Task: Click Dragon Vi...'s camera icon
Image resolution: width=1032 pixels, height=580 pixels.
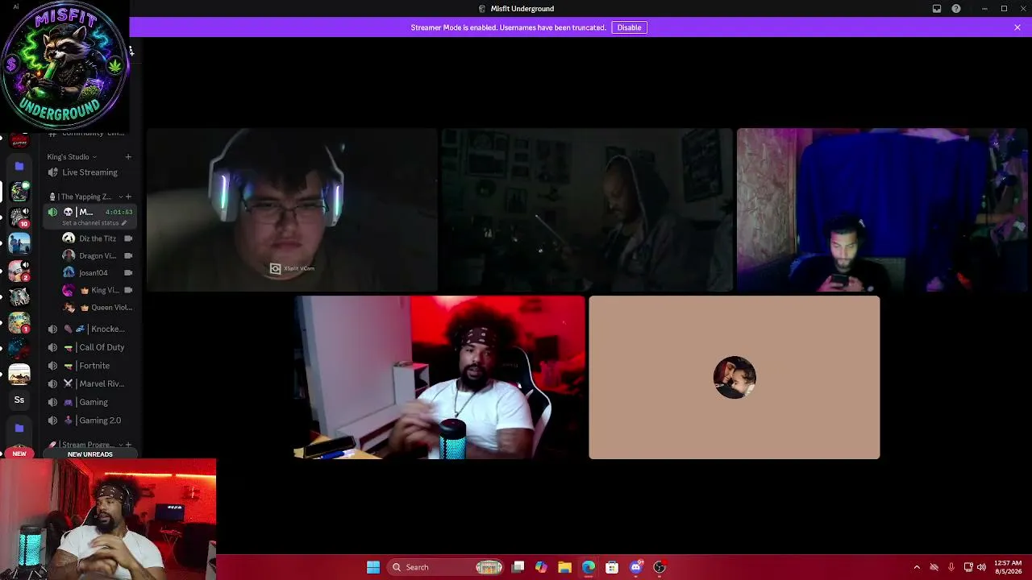Action: [128, 256]
